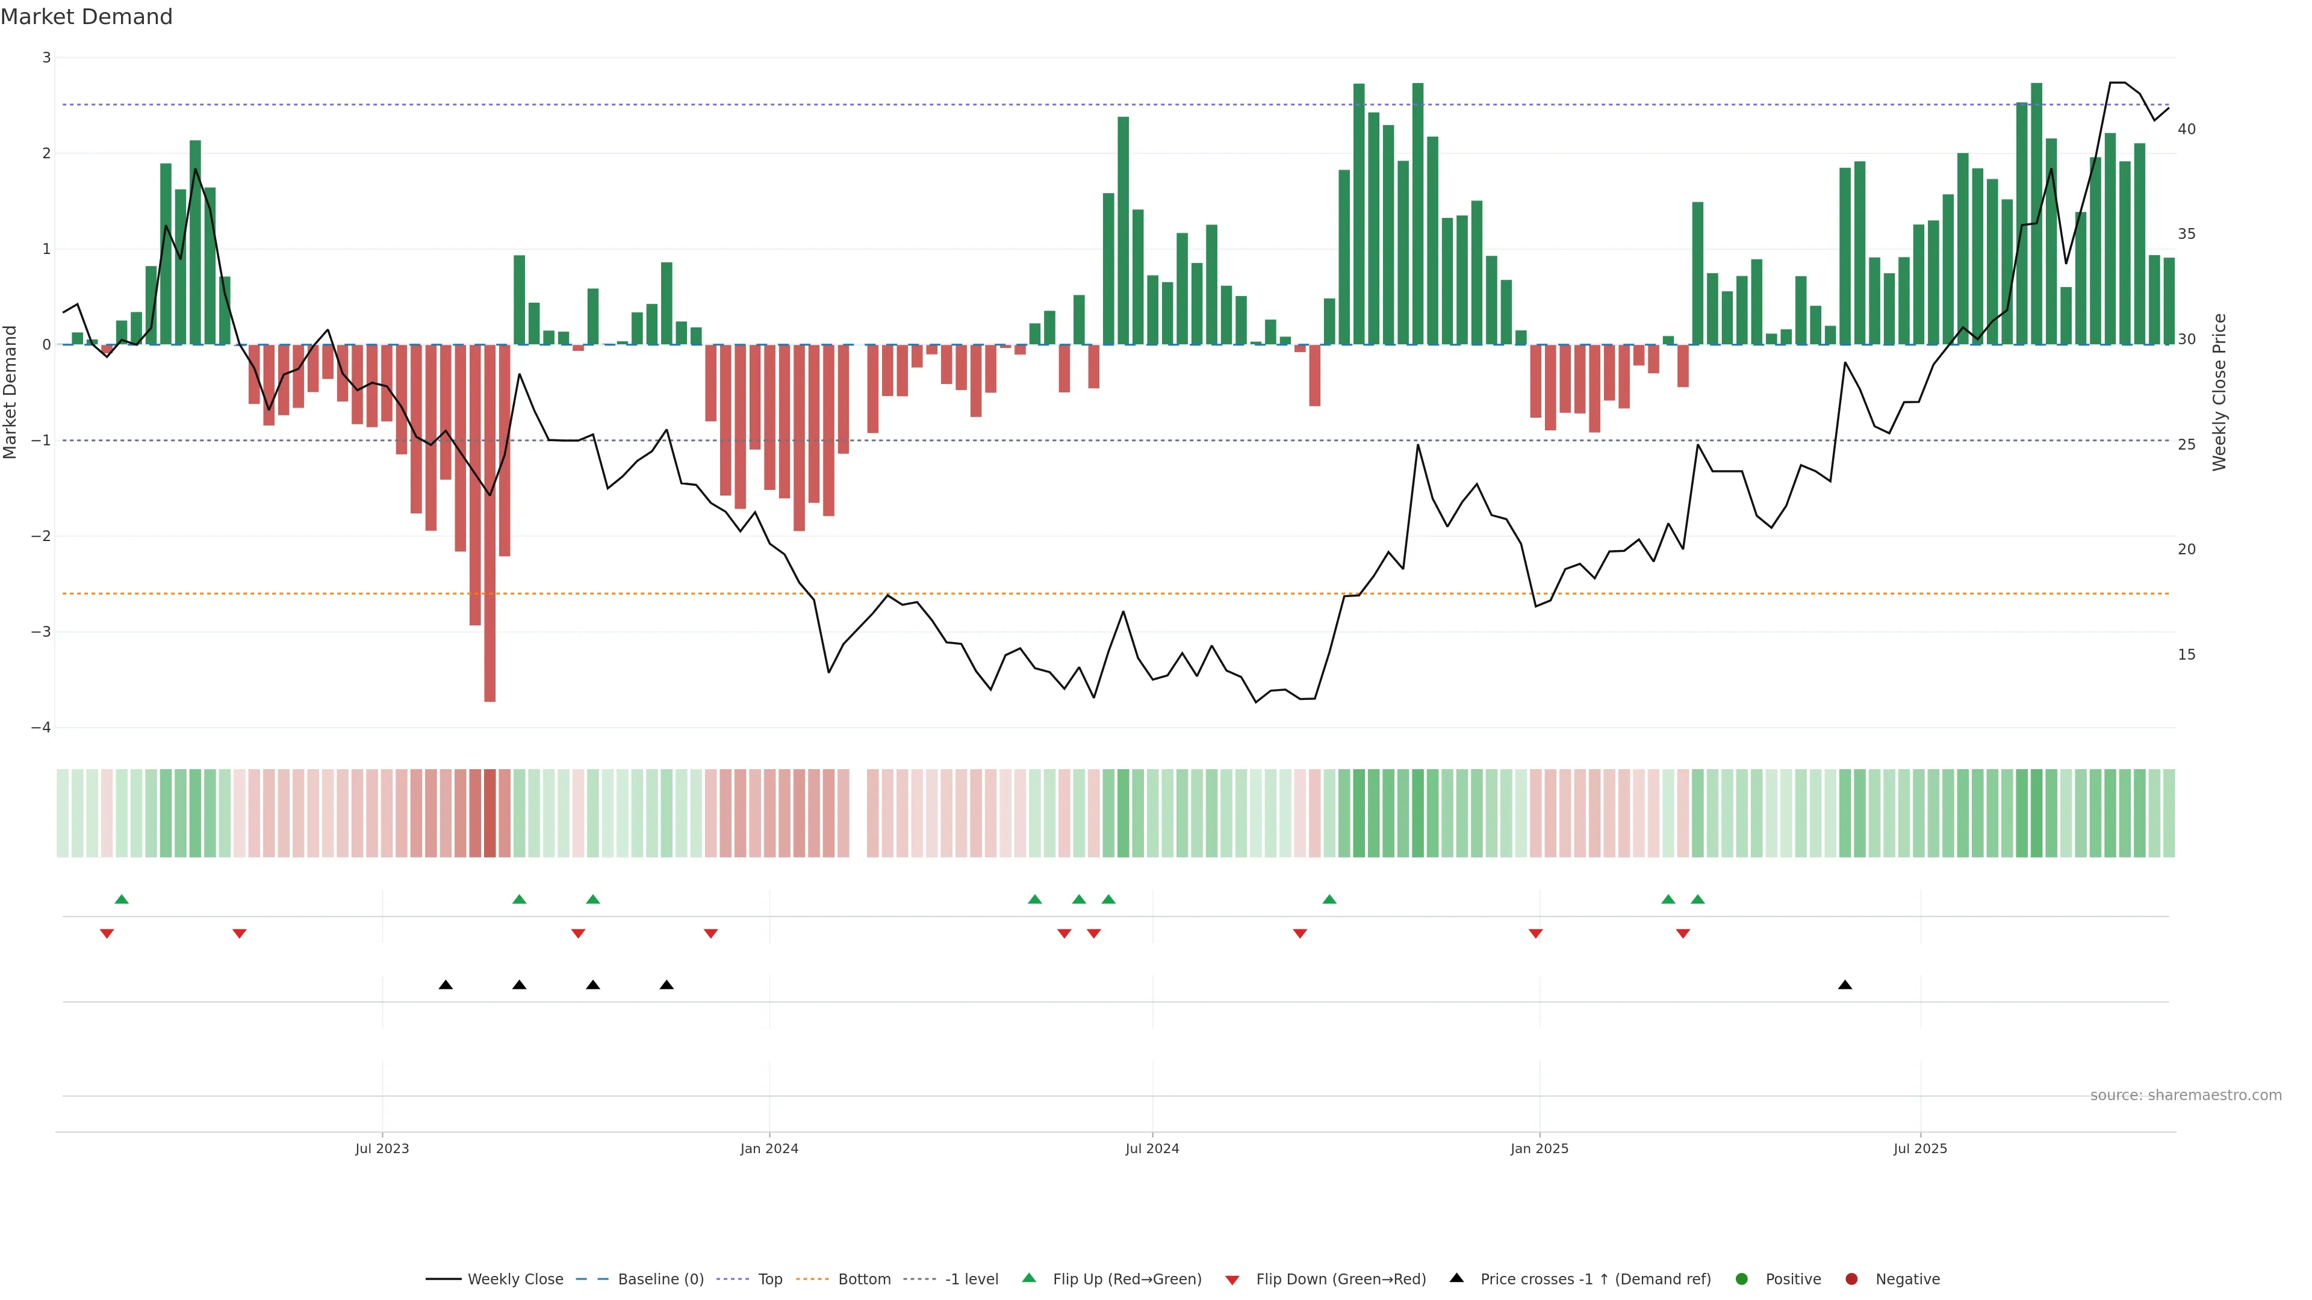Click the Weekly Close Price axis title
The image size is (2312, 1300).
pos(2219,392)
